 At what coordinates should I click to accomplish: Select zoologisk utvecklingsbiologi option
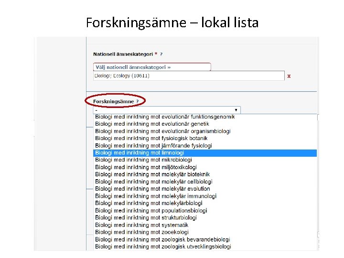point(163,247)
